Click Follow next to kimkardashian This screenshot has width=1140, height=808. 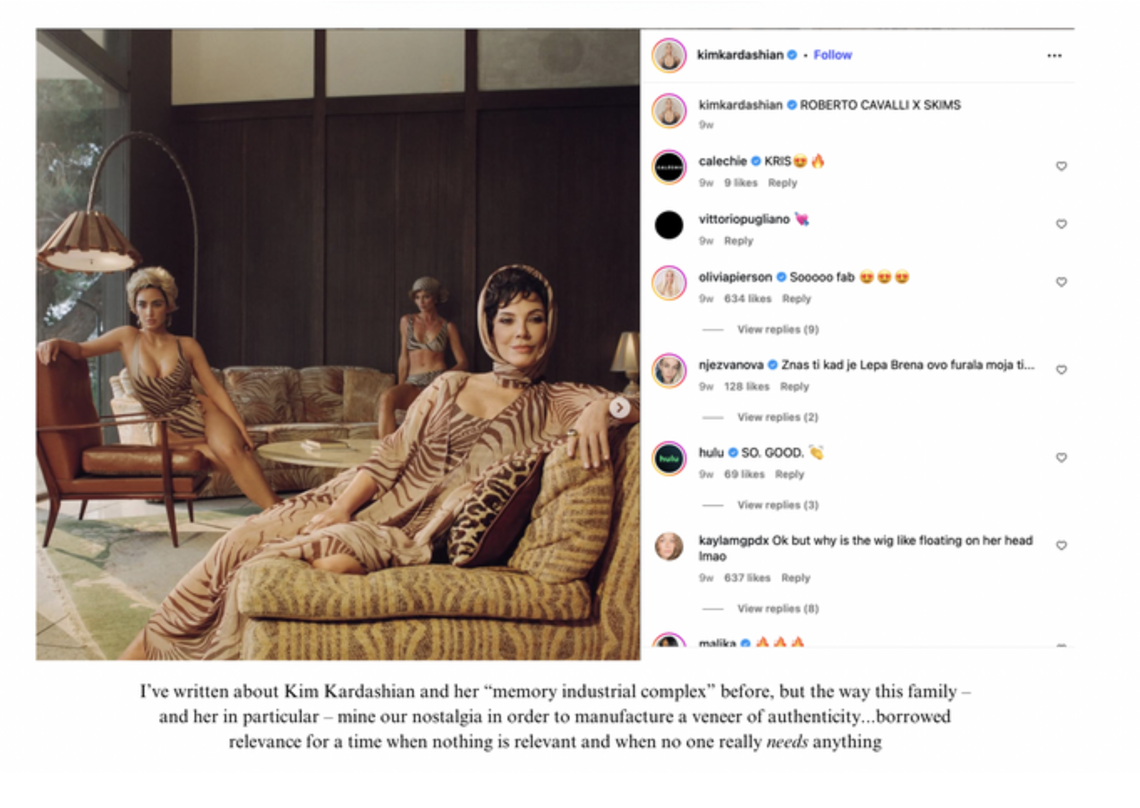(x=832, y=55)
